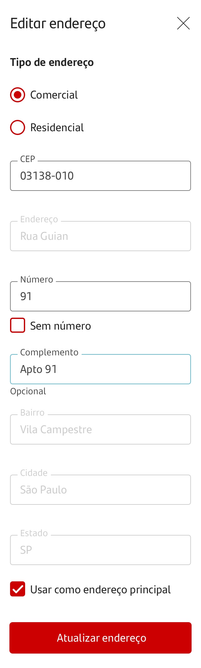Click the Opcional helper text
The image size is (201, 668).
point(28,391)
